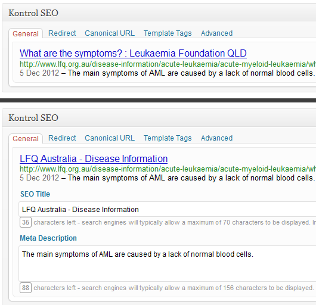
Task: Select the General tab in top panel
Action: 26,33
